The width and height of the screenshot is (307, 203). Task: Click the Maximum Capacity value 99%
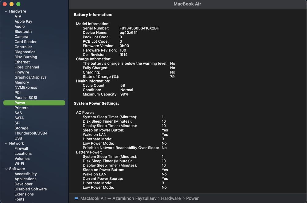(124, 94)
